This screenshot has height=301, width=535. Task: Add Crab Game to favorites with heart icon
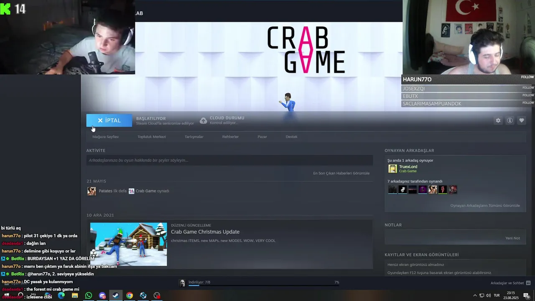(521, 120)
